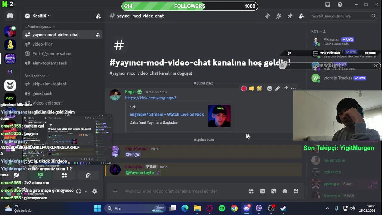382x215 pixels.
Task: Open Discord inbox icon in title bar
Action: [x=328, y=4]
